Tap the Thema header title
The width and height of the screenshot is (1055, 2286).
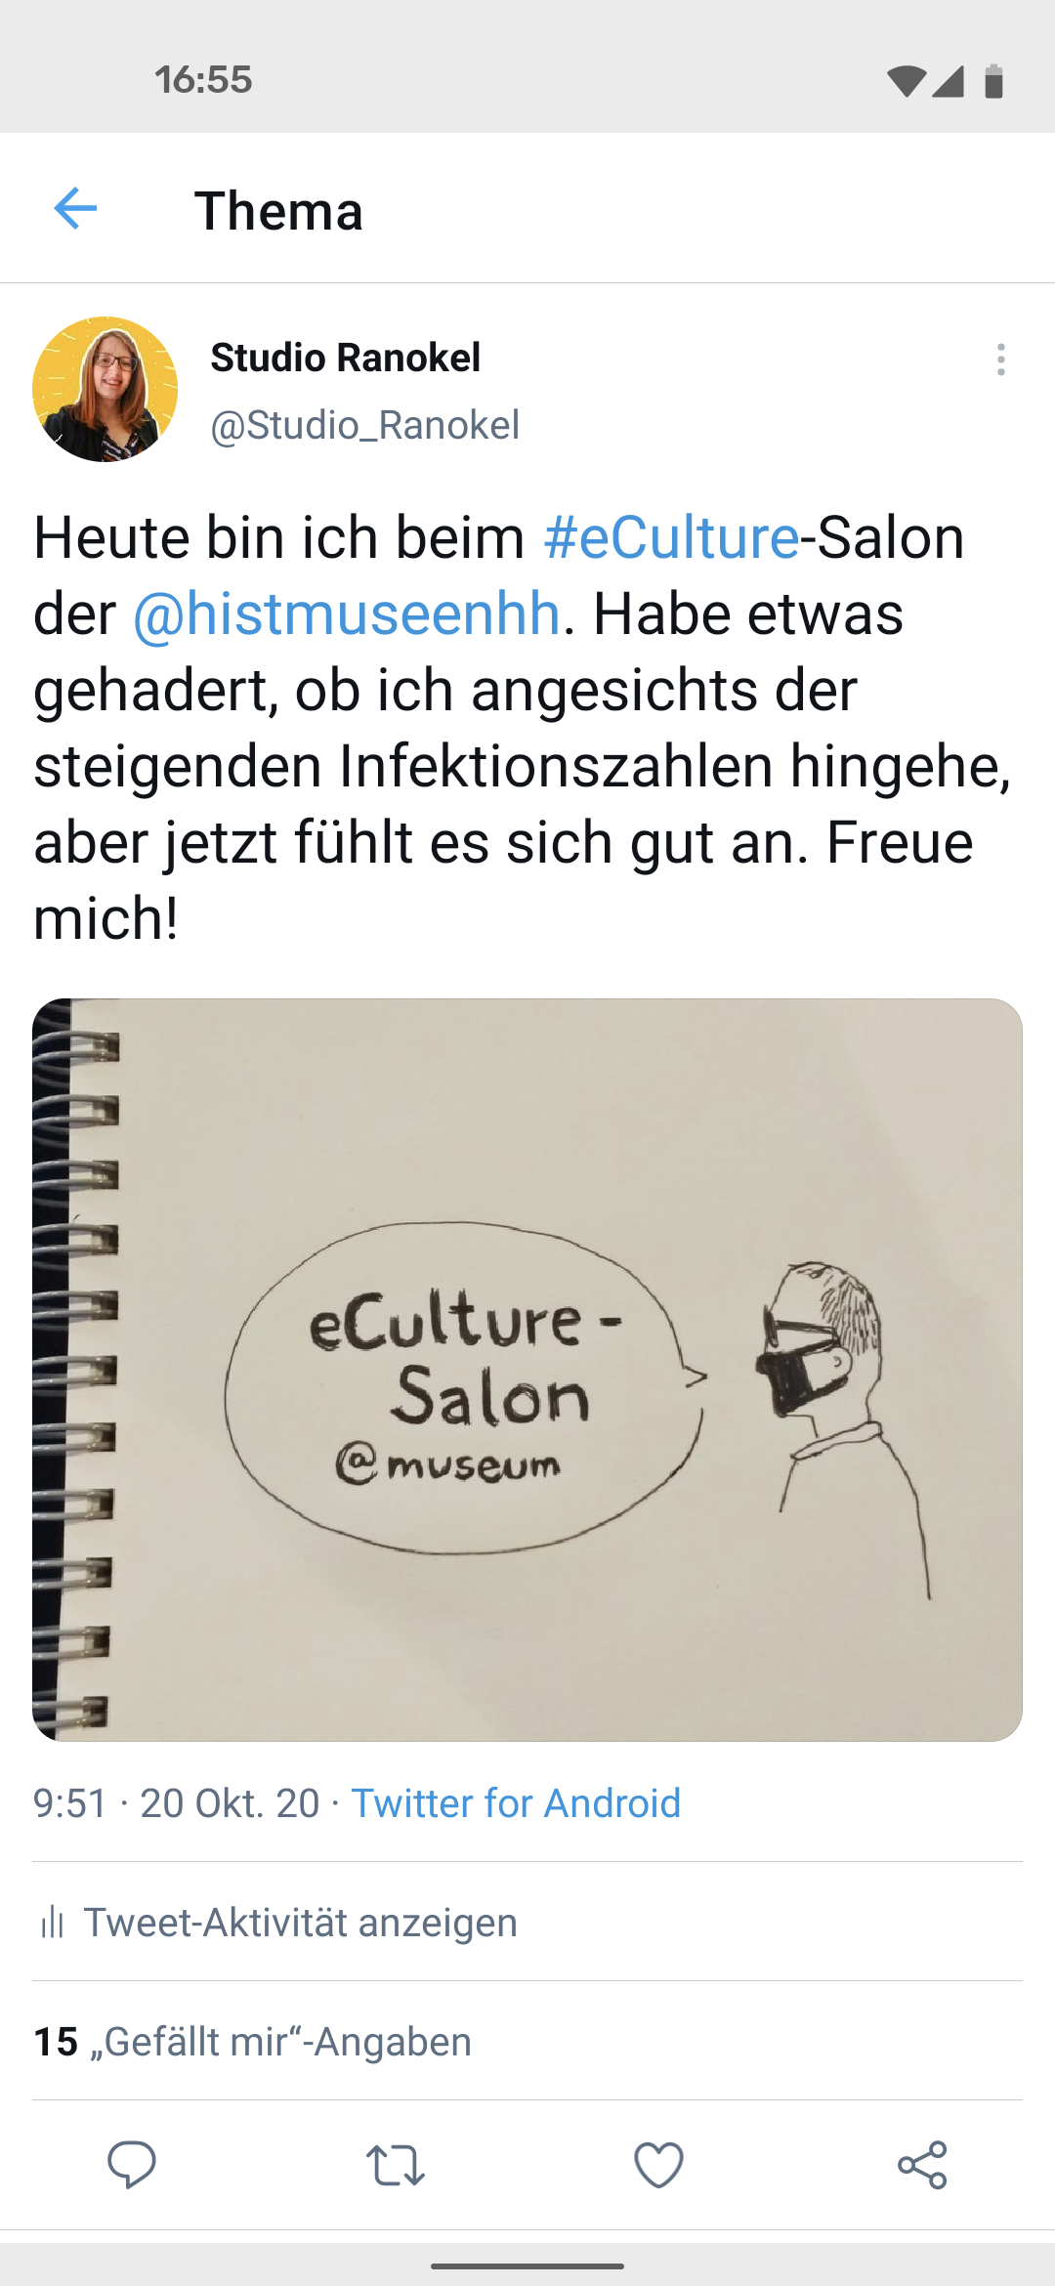(x=278, y=210)
